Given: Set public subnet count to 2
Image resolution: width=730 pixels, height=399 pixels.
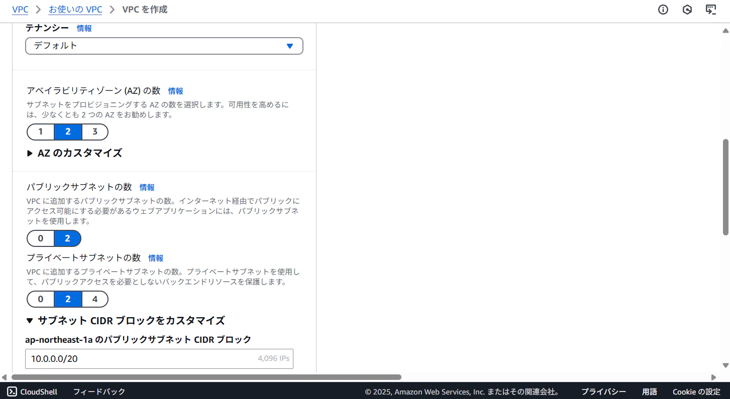Looking at the screenshot, I should coord(68,238).
